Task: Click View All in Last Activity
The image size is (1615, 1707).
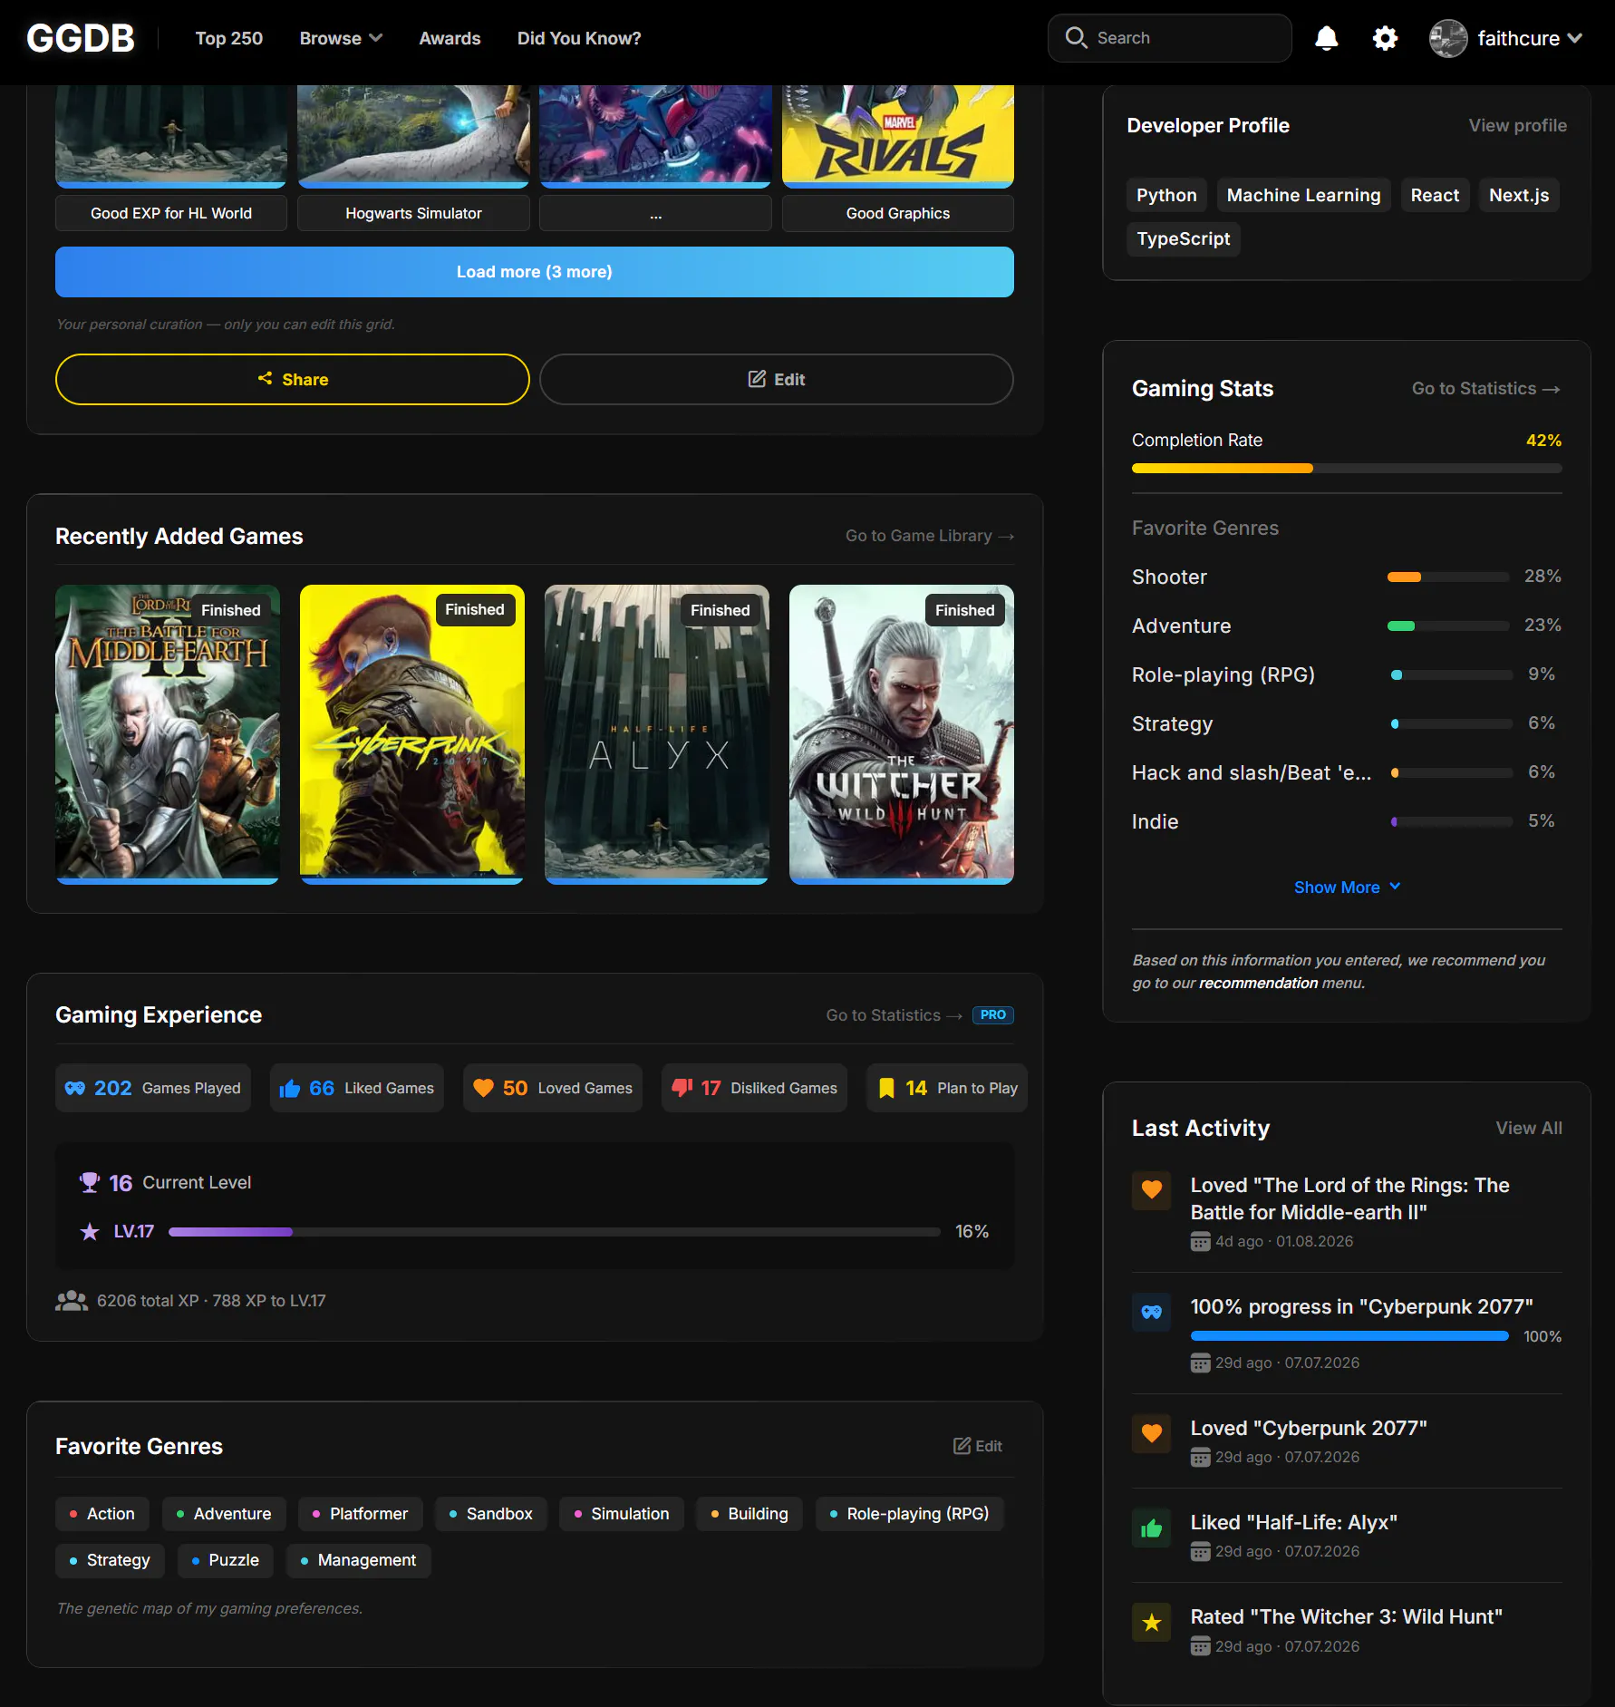Action: pyautogui.click(x=1529, y=1128)
